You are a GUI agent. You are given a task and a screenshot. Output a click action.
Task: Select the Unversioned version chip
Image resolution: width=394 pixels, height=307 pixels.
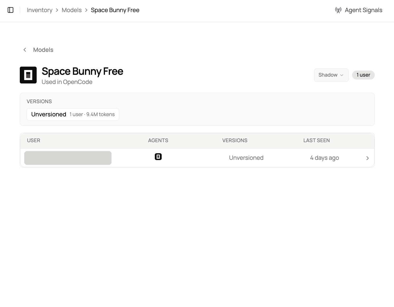[73, 114]
